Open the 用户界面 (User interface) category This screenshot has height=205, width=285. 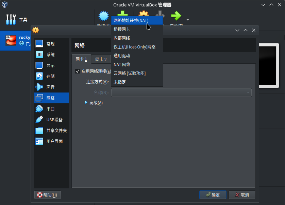click(52, 141)
